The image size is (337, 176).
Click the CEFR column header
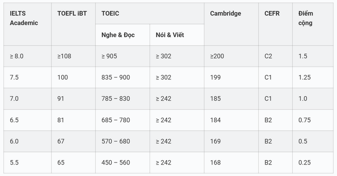(x=275, y=24)
